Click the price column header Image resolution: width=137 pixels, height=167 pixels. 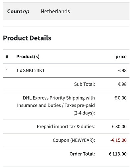[x=121, y=57]
